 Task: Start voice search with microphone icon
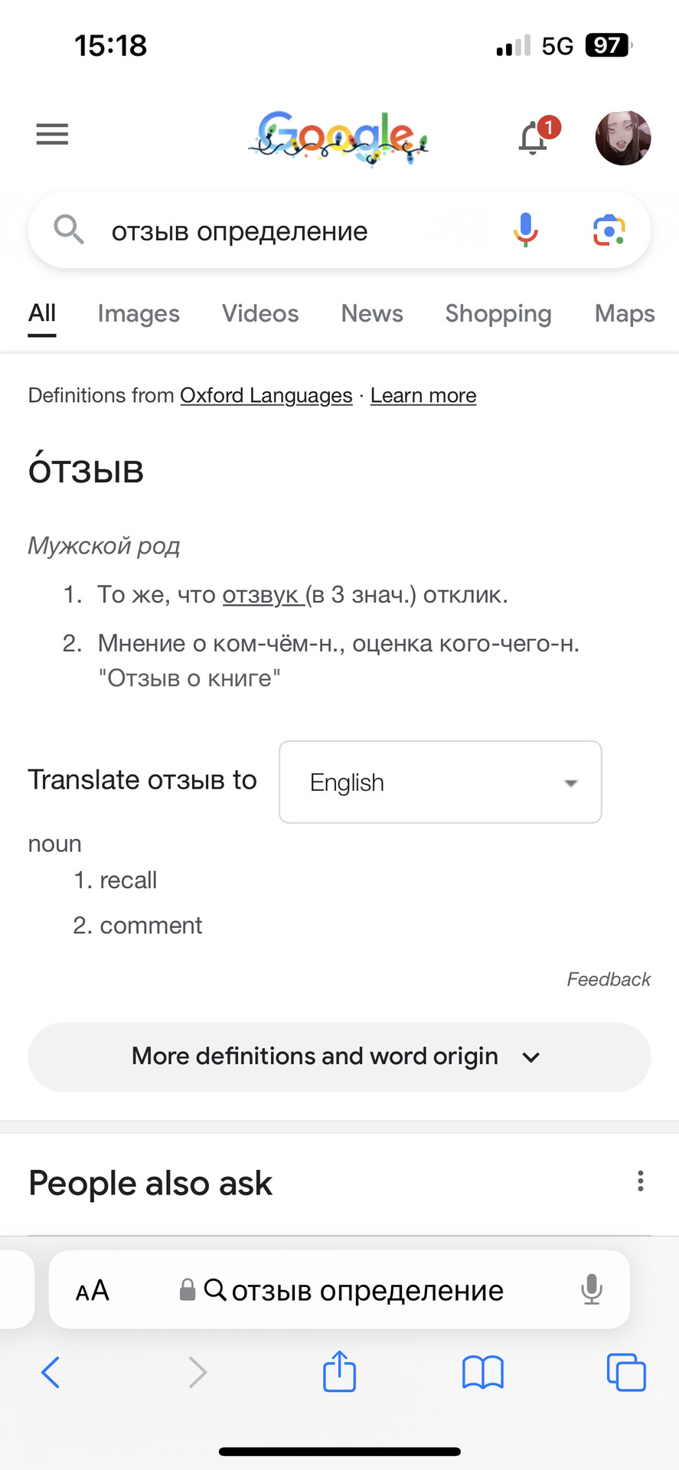(x=525, y=230)
